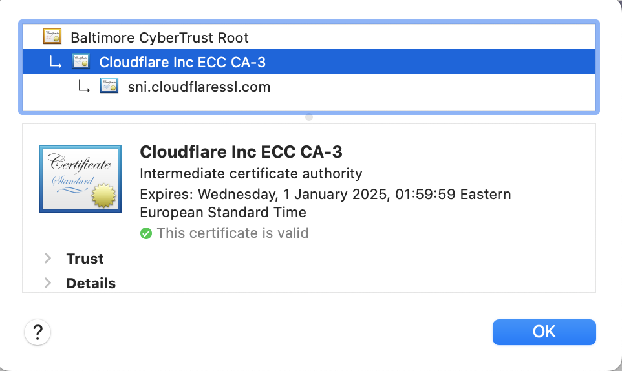Image resolution: width=622 pixels, height=371 pixels.
Task: Expand the Details disclosure chevron
Action: 48,283
